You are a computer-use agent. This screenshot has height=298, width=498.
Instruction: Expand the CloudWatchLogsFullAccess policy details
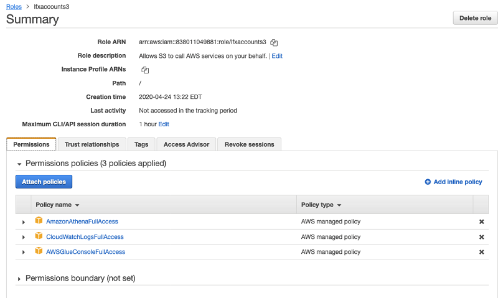[x=24, y=237]
